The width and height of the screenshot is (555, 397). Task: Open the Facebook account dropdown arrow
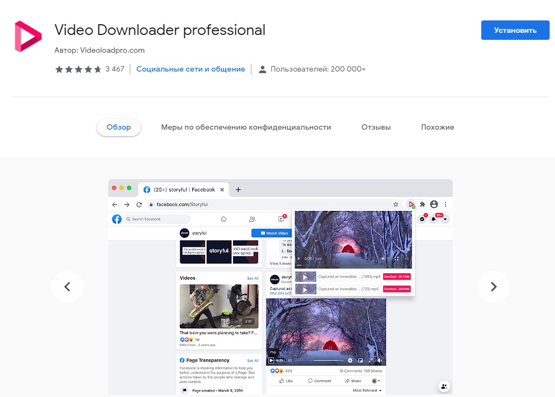coord(445,219)
